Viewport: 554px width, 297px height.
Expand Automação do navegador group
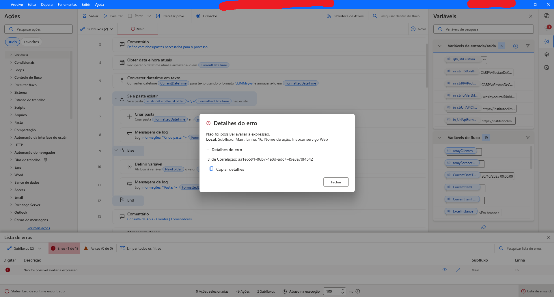tap(11, 152)
